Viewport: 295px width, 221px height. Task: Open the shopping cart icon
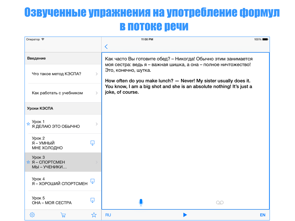tap(63, 215)
